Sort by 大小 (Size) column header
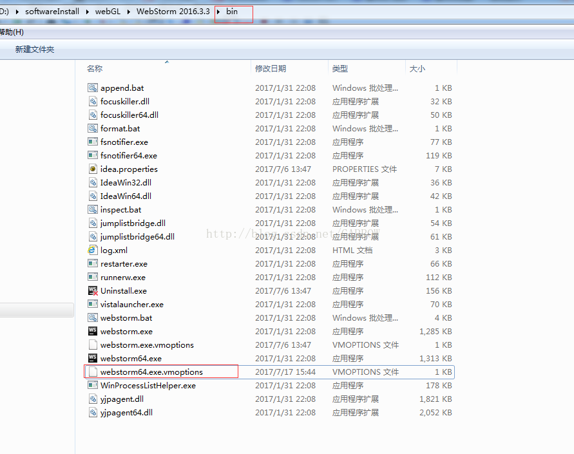The width and height of the screenshot is (574, 454). coord(417,68)
